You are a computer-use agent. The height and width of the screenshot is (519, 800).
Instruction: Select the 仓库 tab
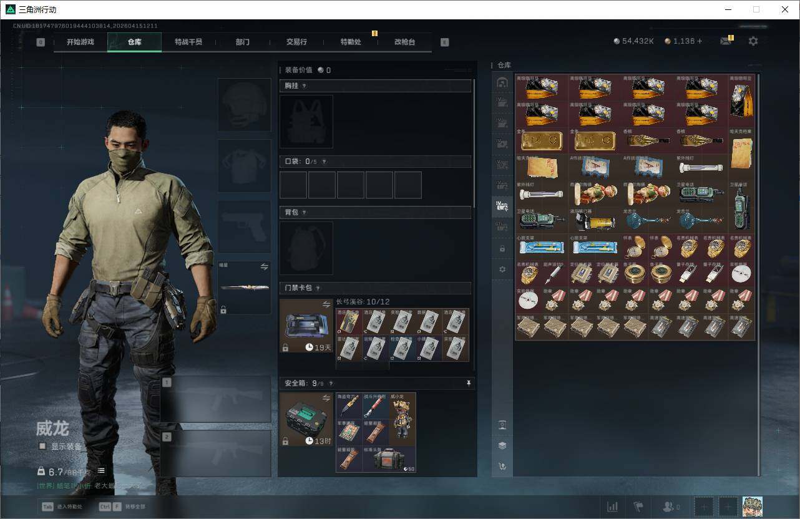pos(135,42)
